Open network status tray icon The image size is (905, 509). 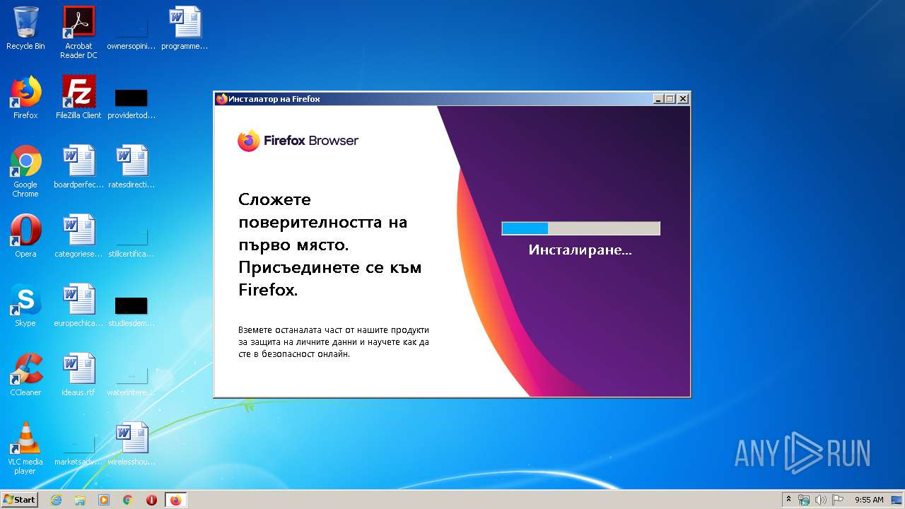(x=804, y=500)
